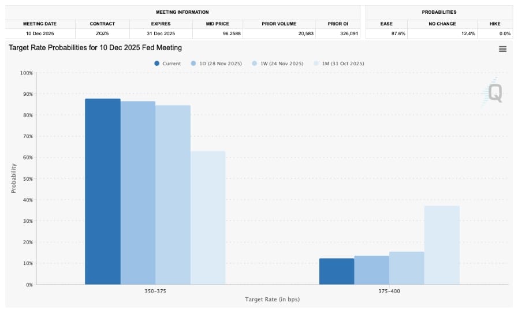Click the PRIOR VOLUME column header
The height and width of the screenshot is (310, 518).
click(279, 24)
